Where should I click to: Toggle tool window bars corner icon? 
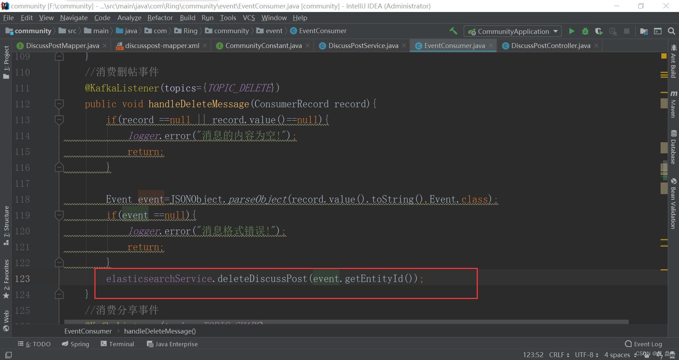(8, 355)
